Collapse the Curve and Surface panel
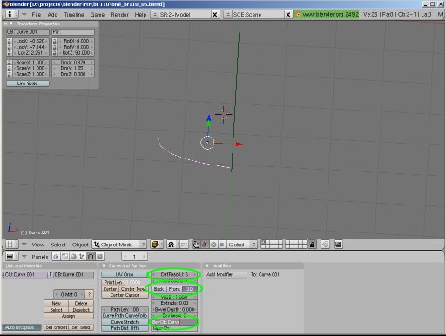 [x=104, y=265]
